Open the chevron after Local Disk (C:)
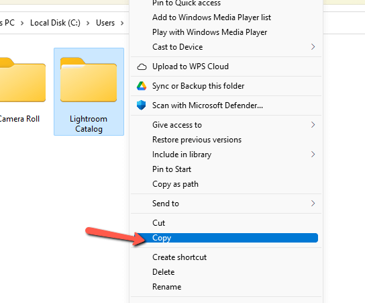This screenshot has height=303, width=365. 88,23
